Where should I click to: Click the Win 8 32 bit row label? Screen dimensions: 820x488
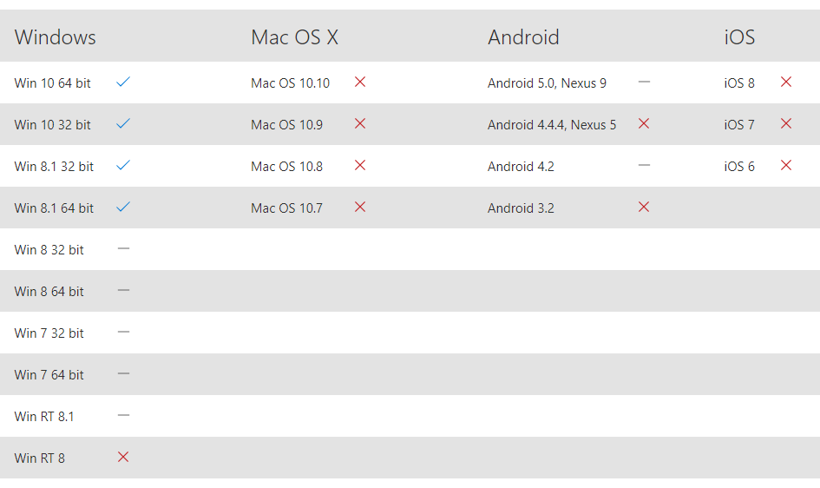coord(49,250)
